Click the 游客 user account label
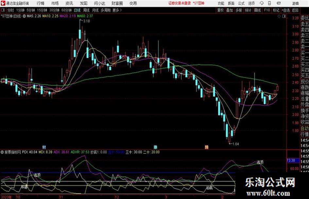This screenshot has height=199, width=309. 296,3
